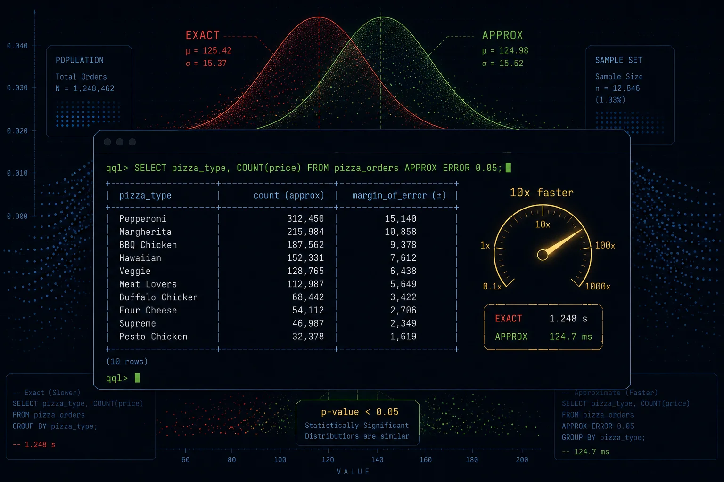Screen dimensions: 724x482
Task: Click the empty qql prompt cursor
Action: point(137,378)
